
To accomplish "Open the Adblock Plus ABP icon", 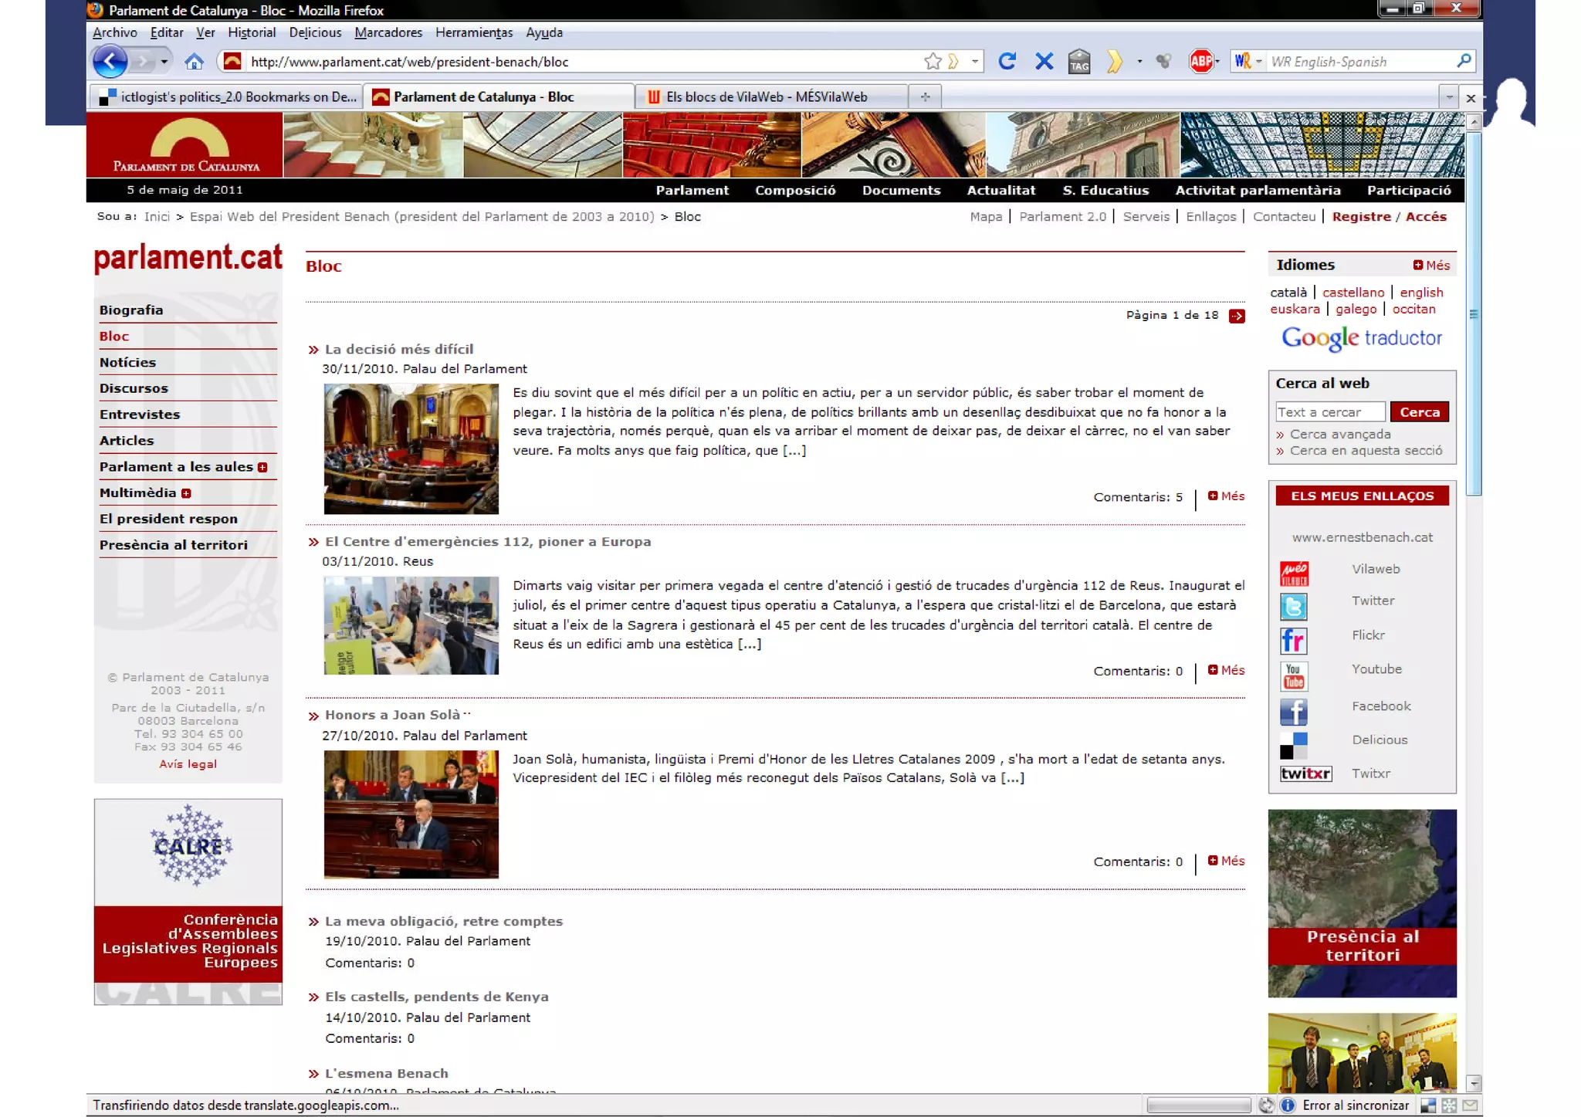I will click(1200, 62).
